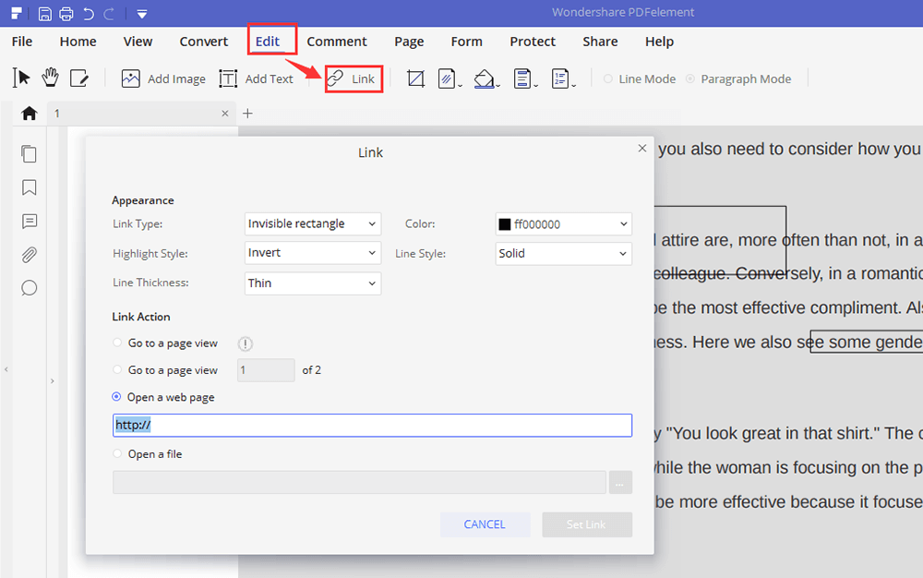
Task: Click the black color swatch ff000000
Action: click(x=505, y=224)
